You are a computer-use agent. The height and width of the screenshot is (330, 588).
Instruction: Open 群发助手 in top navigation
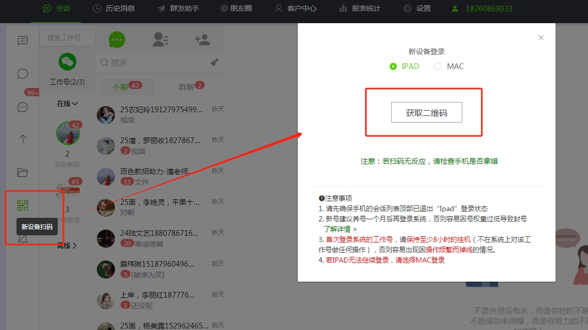178,8
